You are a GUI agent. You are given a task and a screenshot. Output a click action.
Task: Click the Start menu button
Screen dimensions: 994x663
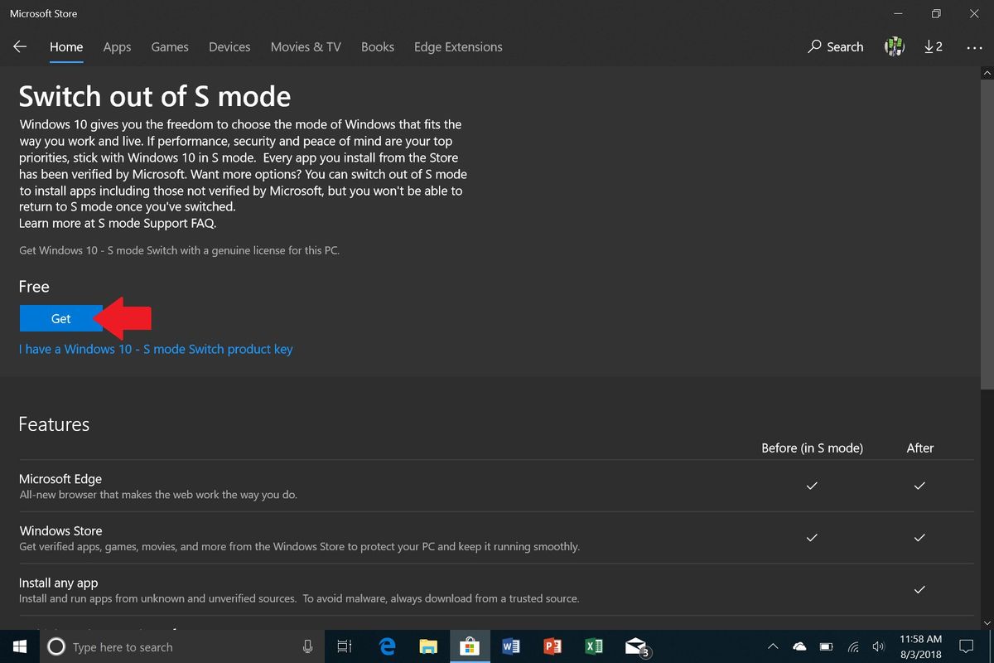(18, 646)
